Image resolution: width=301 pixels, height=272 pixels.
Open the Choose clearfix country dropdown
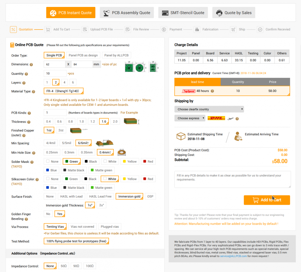(x=209, y=109)
